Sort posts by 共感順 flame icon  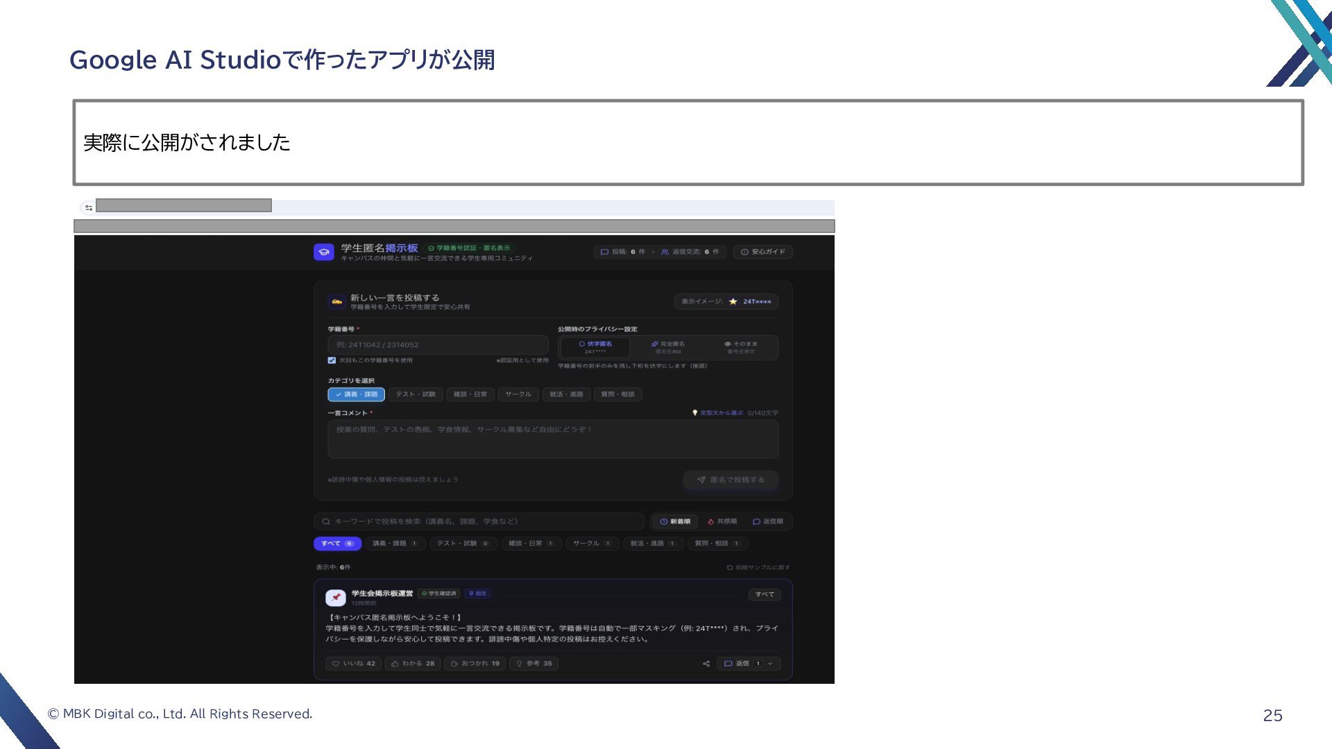pyautogui.click(x=722, y=522)
